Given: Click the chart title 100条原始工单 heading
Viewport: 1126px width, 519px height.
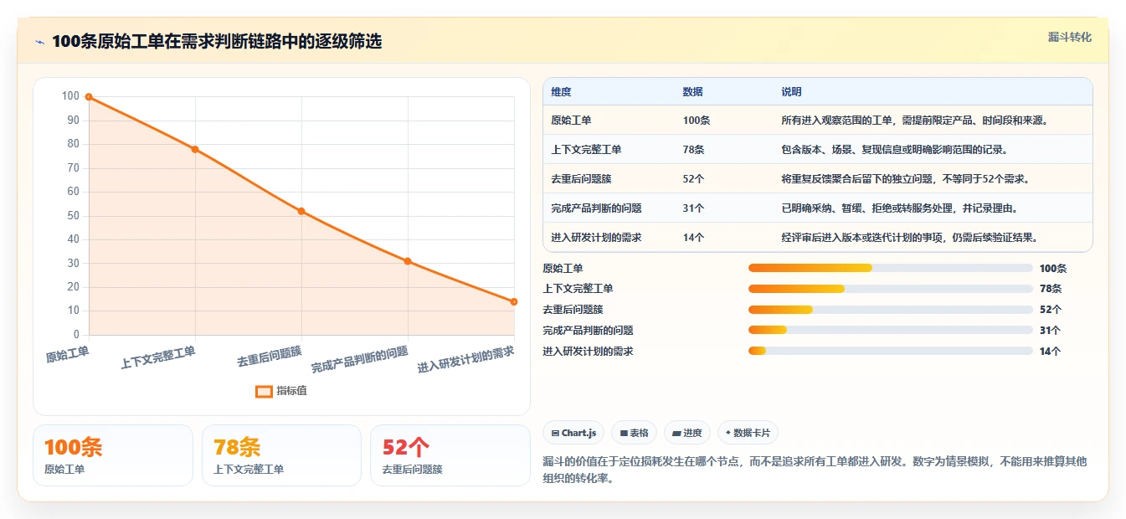Looking at the screenshot, I should point(217,42).
